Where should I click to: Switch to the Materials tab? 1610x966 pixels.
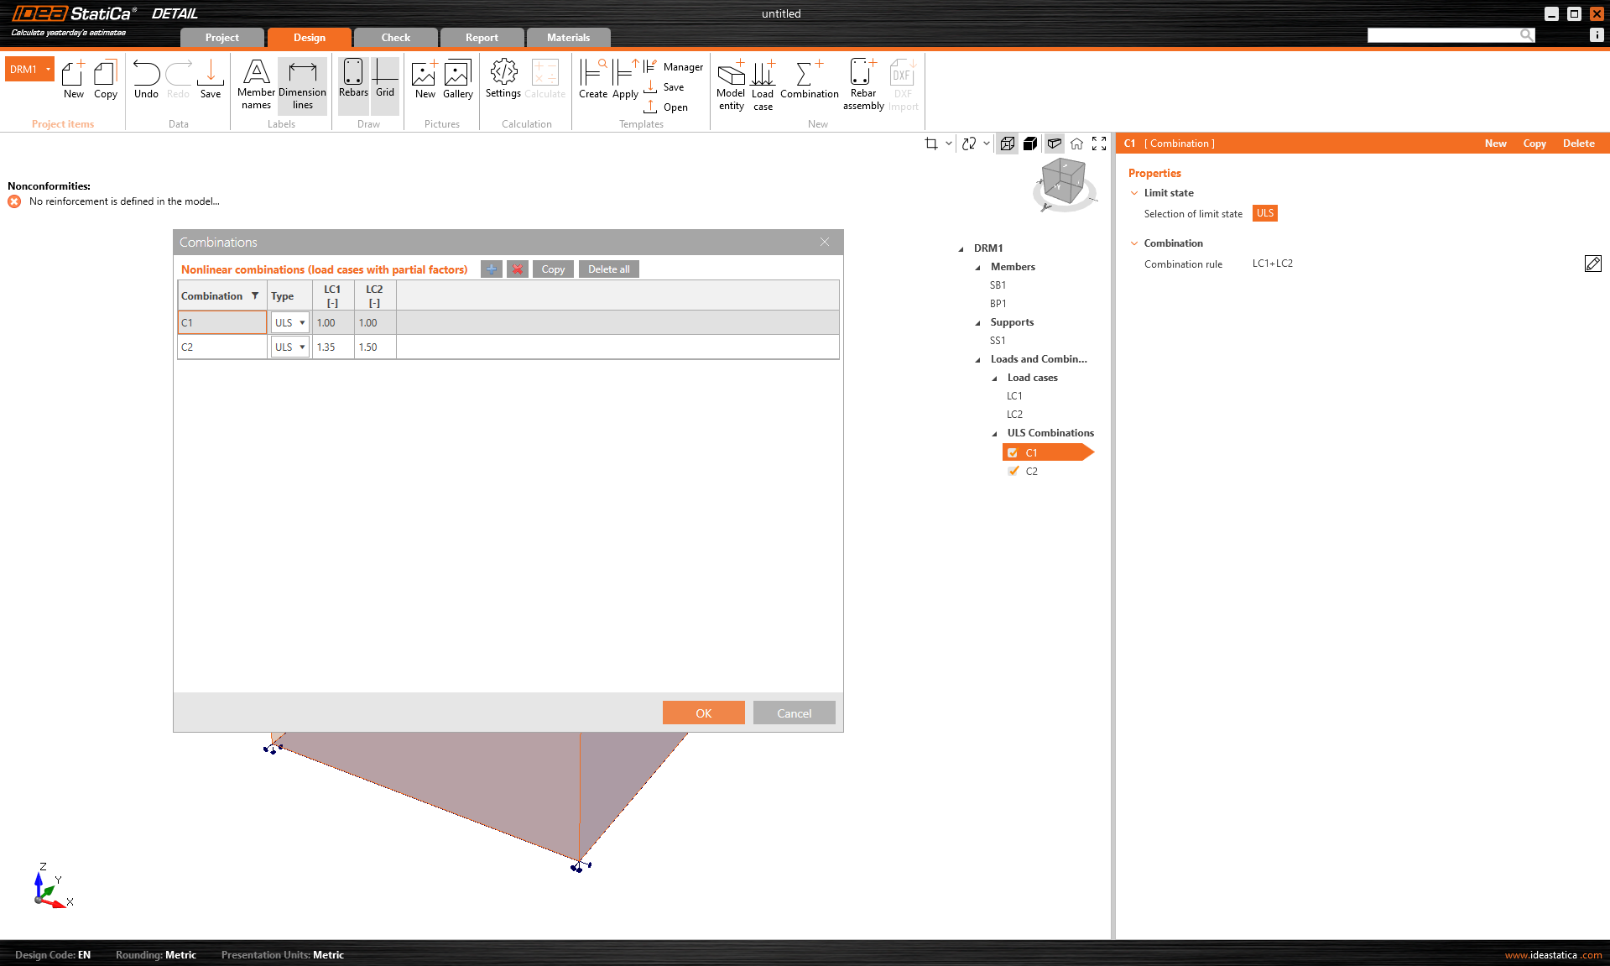click(568, 38)
